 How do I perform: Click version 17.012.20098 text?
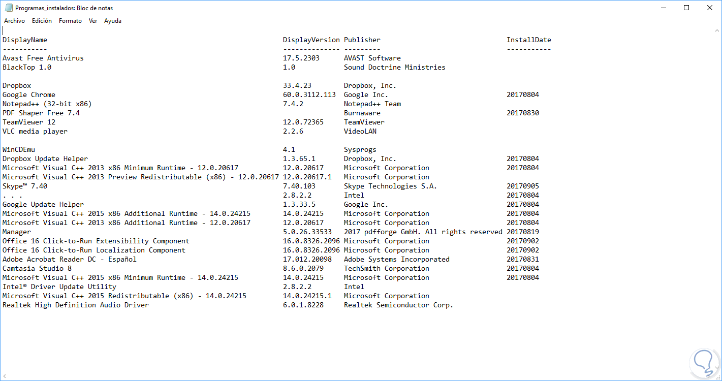click(307, 259)
